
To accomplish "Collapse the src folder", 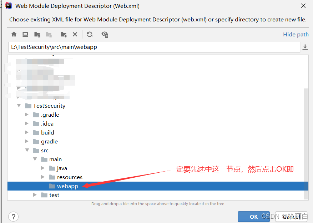I will pos(27,150).
